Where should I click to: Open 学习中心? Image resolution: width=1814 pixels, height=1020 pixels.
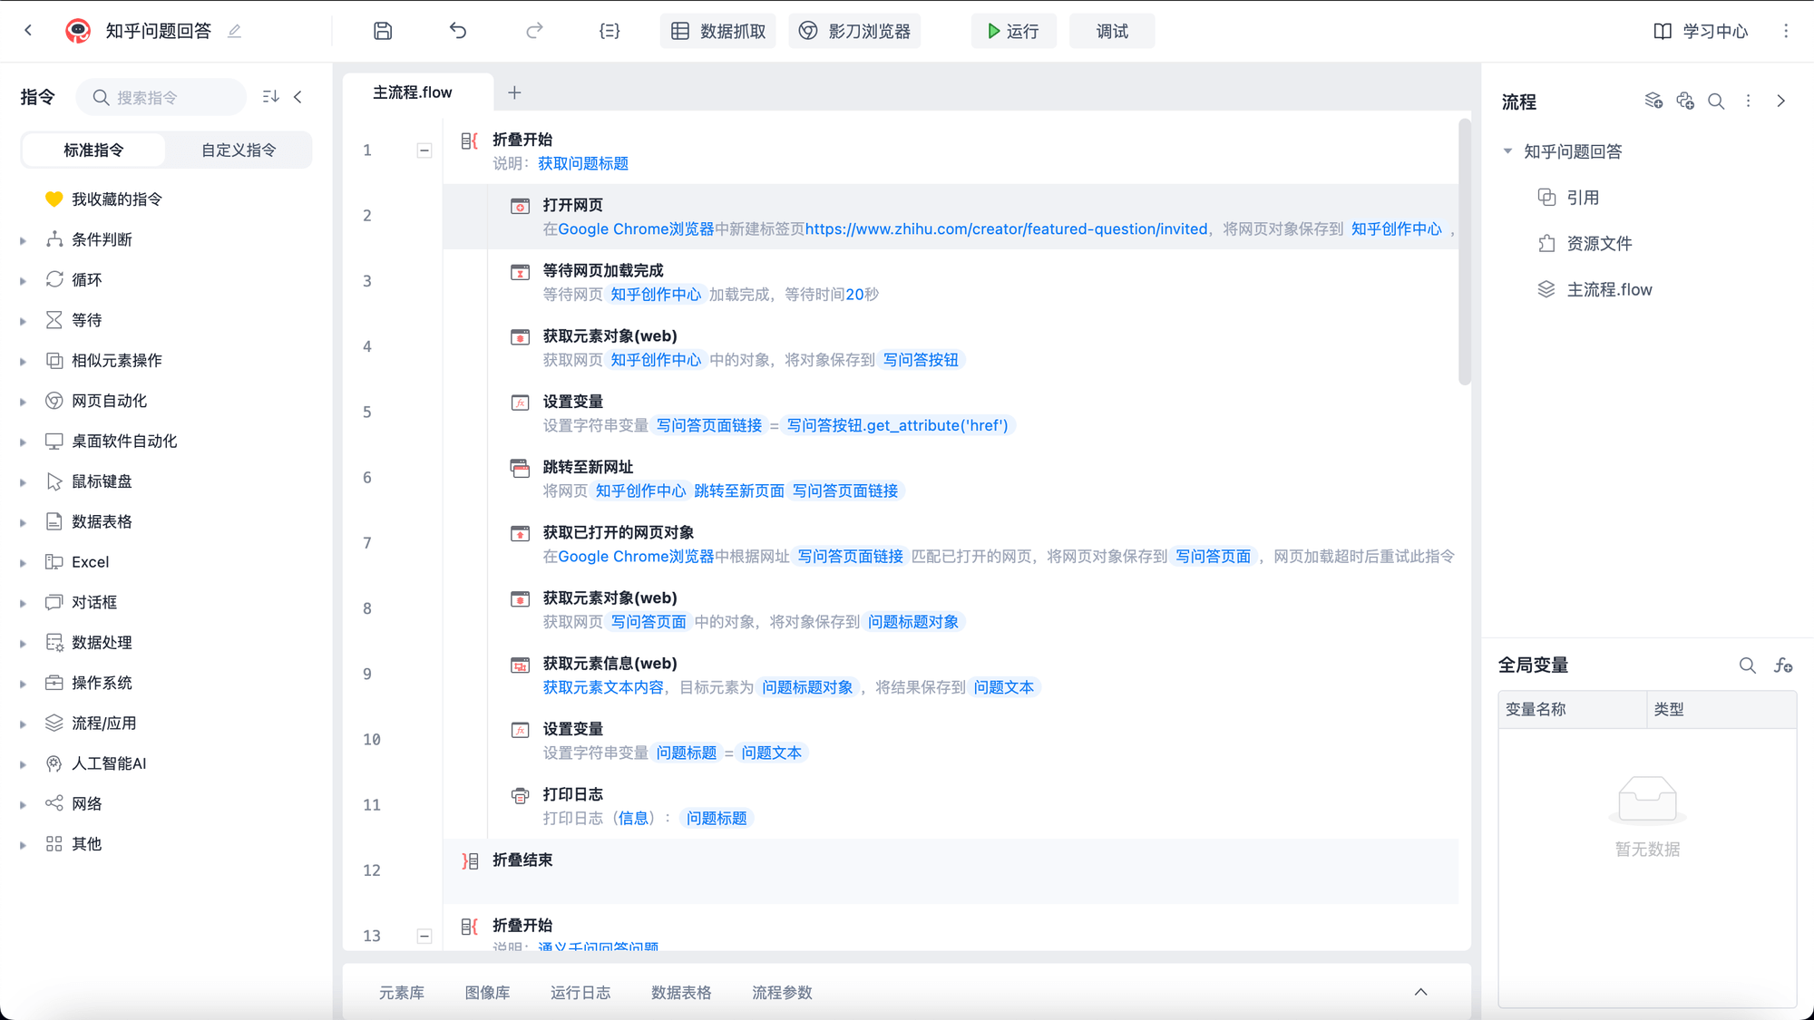point(1701,31)
